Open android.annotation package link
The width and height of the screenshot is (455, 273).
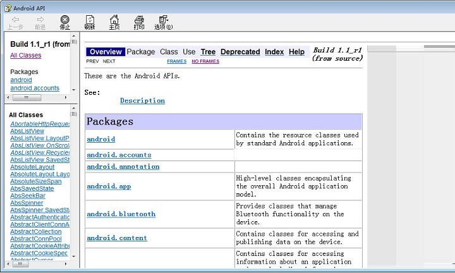coord(123,167)
